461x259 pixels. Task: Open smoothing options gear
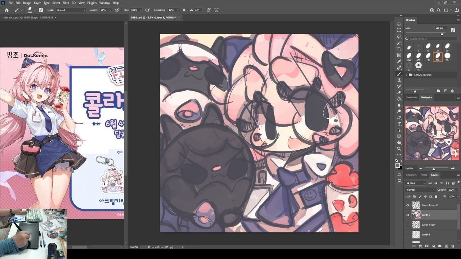tap(184, 10)
